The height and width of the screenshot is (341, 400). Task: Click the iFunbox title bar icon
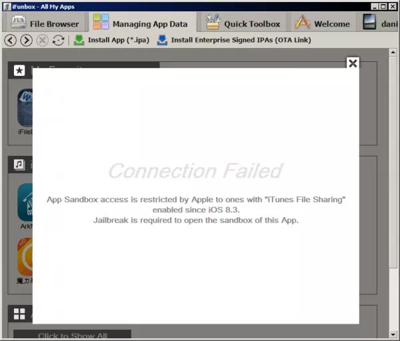tap(7, 7)
